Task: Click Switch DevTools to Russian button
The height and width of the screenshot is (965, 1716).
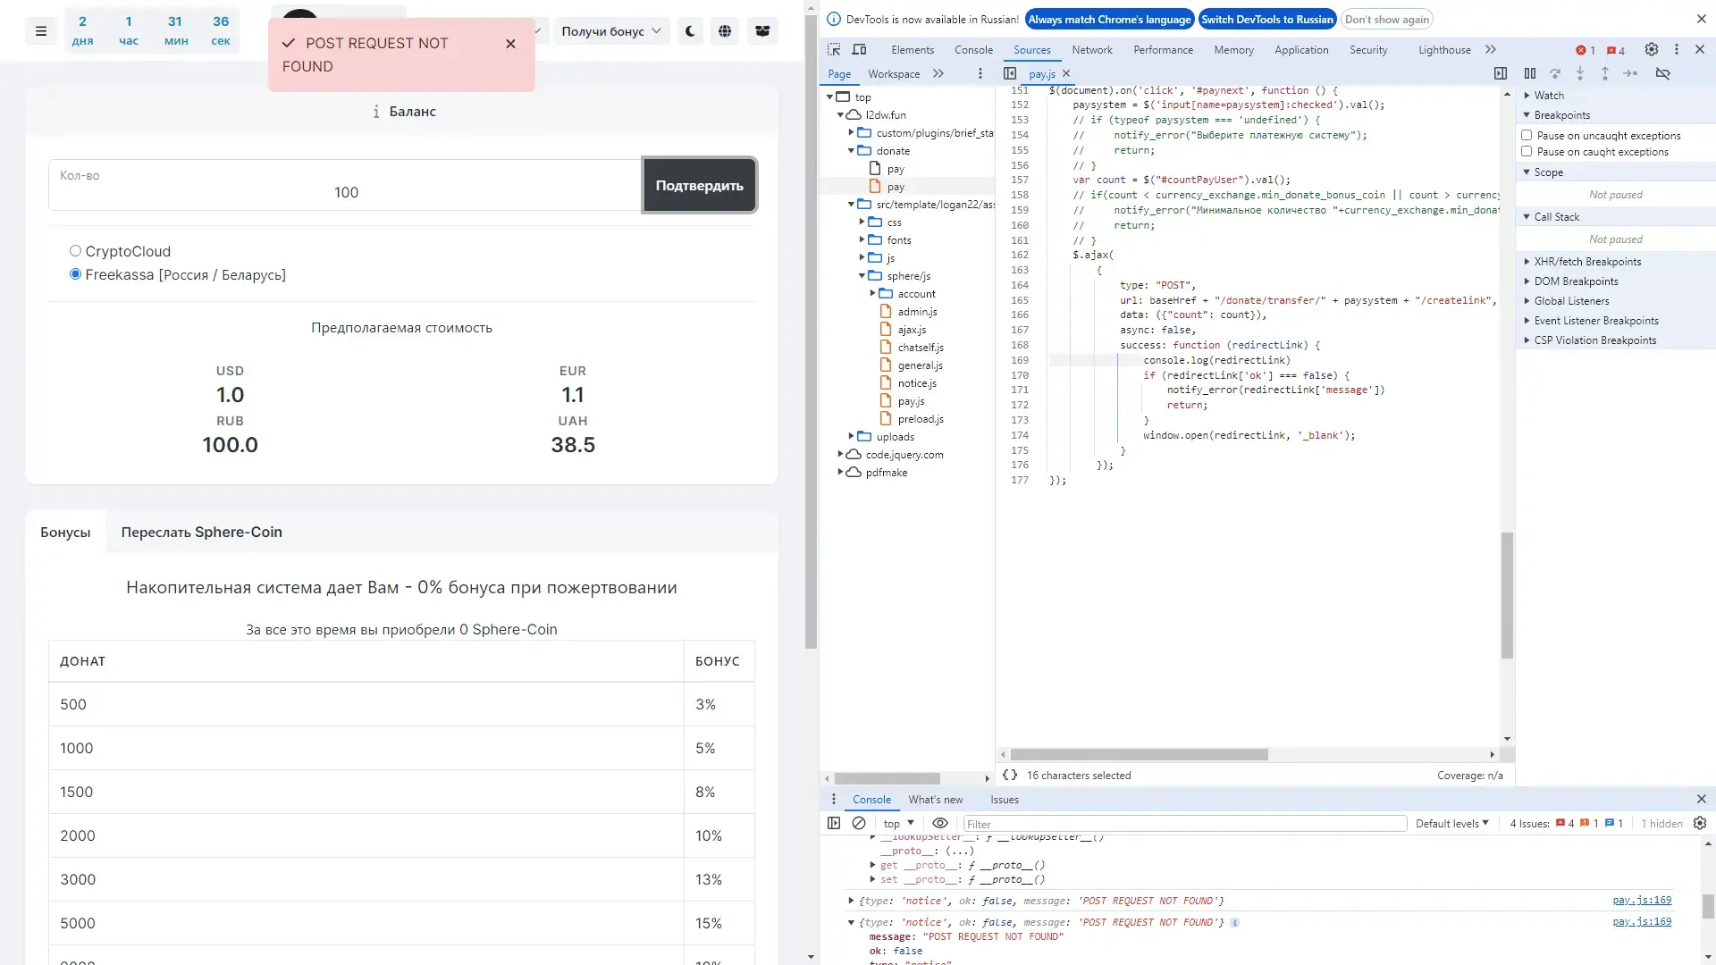Action: (x=1267, y=20)
